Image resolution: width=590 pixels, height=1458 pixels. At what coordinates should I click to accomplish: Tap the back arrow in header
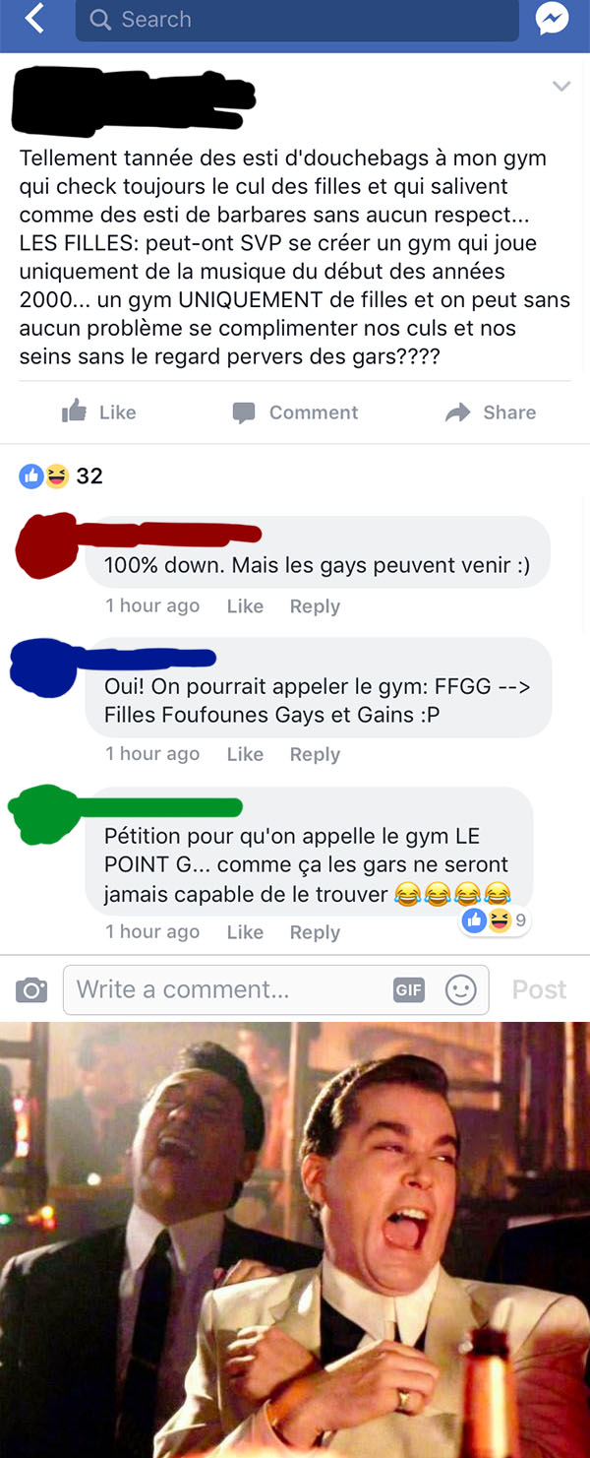(x=34, y=19)
